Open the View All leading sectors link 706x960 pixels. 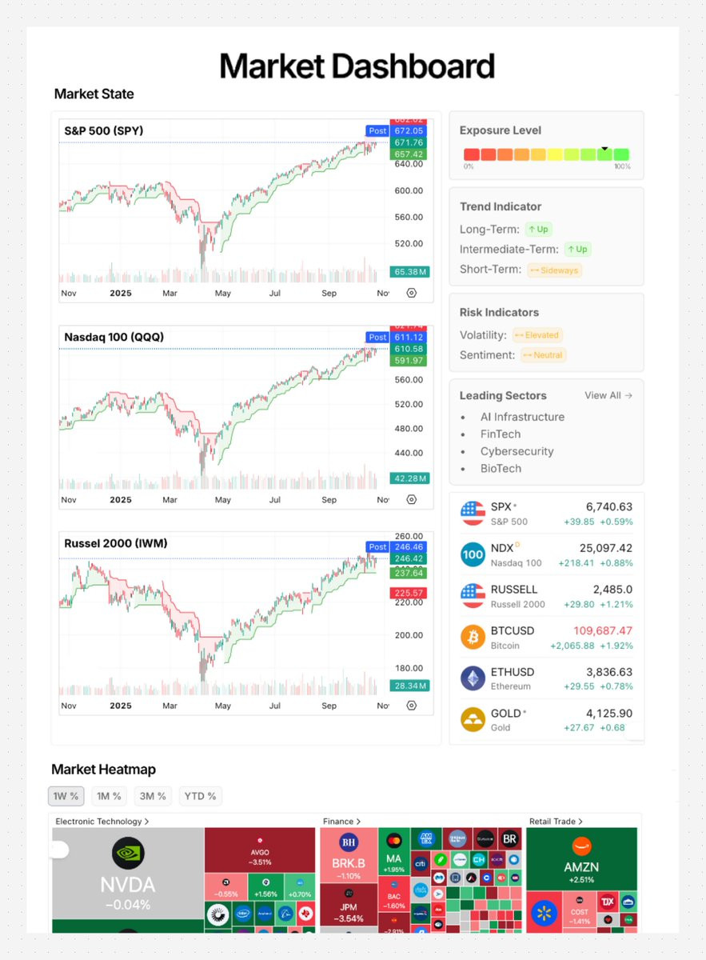click(608, 395)
